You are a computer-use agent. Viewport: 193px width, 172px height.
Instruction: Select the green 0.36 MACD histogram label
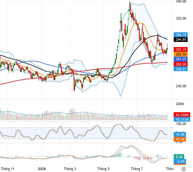coord(179,157)
